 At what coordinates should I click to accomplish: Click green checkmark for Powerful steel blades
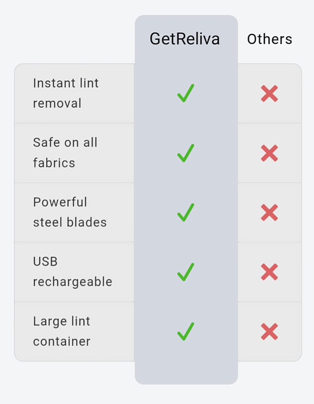pyautogui.click(x=186, y=212)
